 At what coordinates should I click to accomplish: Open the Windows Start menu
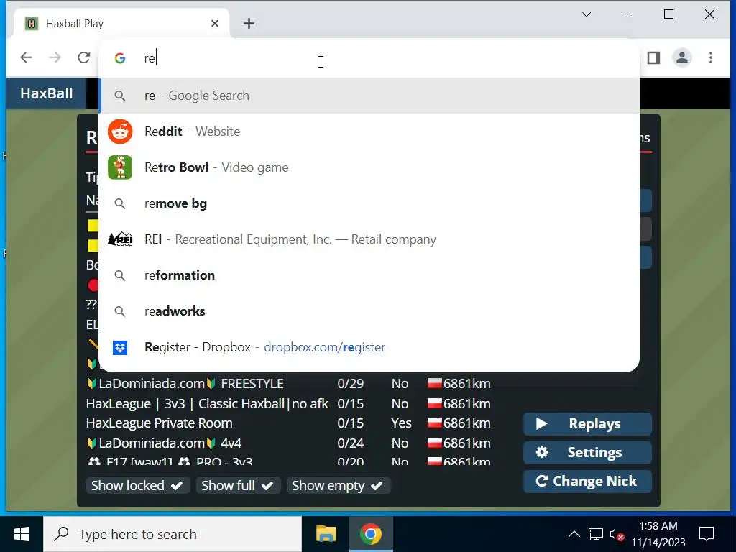coord(22,534)
